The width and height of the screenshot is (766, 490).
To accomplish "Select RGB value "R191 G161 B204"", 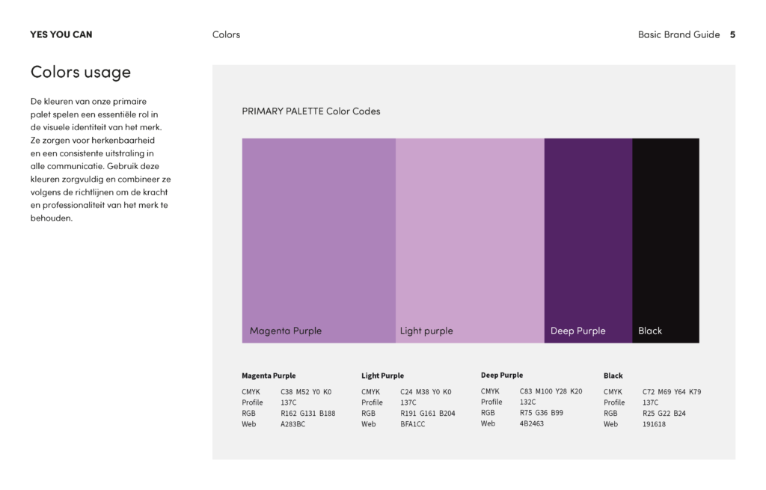I will coord(427,413).
